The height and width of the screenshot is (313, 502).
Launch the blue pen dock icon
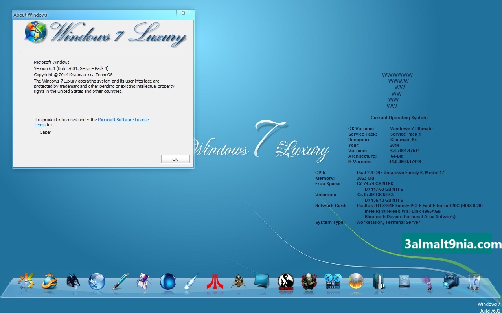point(121,282)
